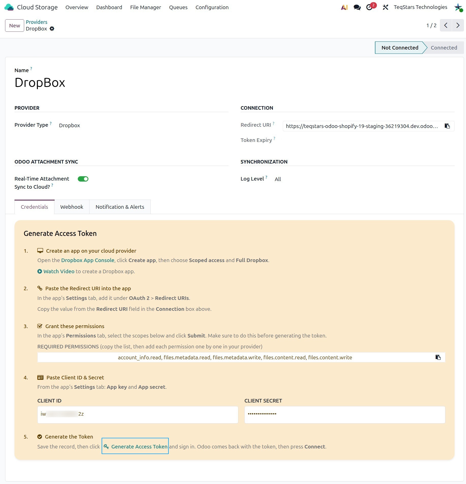Image resolution: width=466 pixels, height=484 pixels.
Task: Click the Token Expiry help question mark
Action: coord(274,138)
